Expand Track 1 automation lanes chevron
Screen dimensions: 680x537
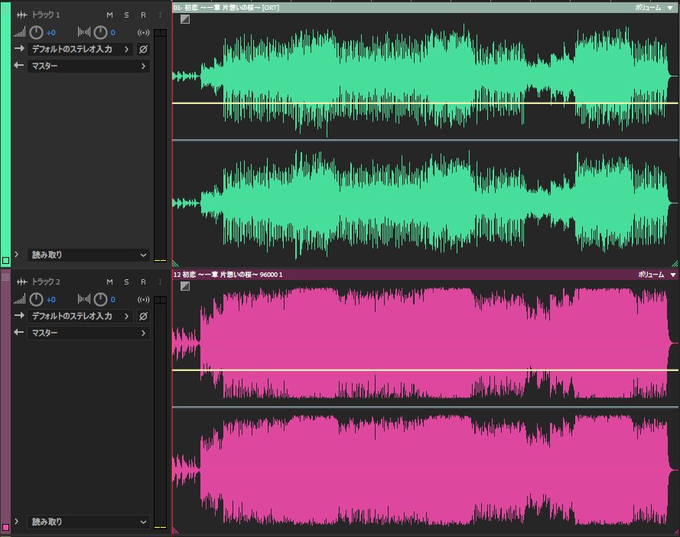17,255
